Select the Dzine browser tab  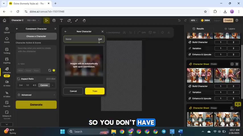29,4
